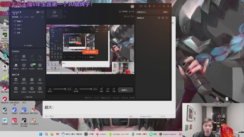Open the hamburger menu in the title bar

click(x=154, y=6)
